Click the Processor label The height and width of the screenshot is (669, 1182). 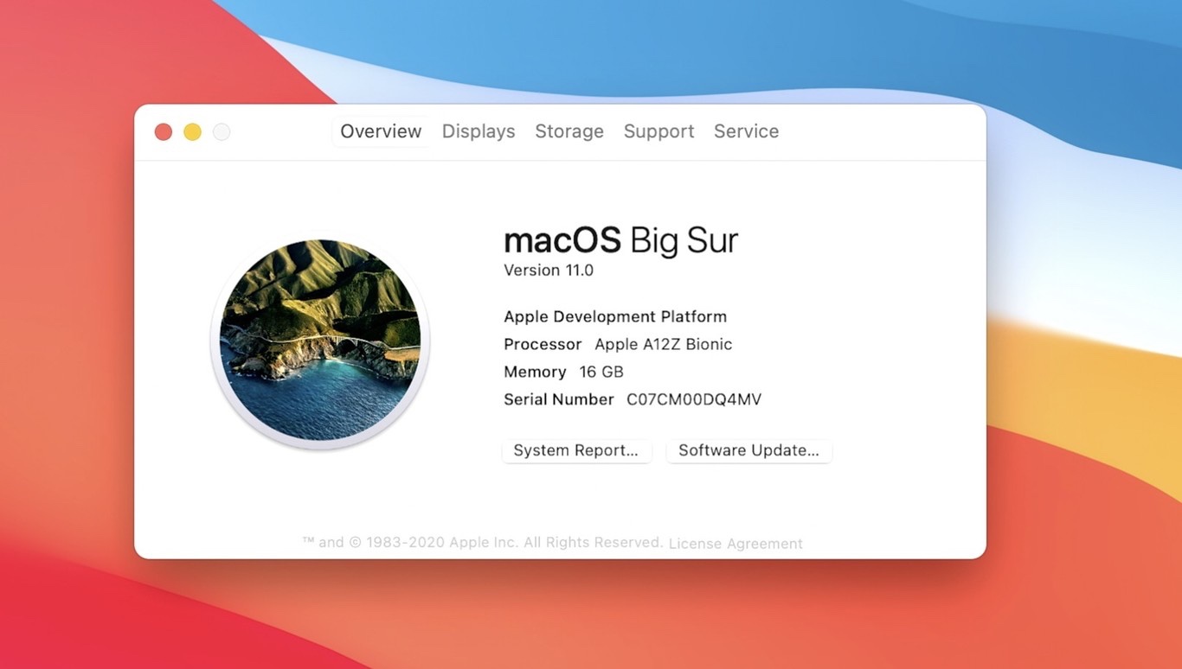coord(543,344)
